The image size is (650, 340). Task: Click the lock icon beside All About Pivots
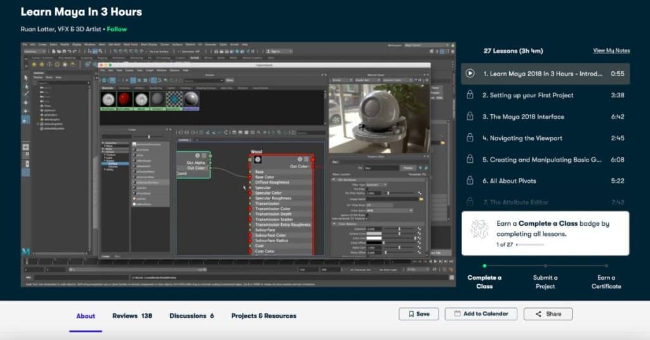click(470, 181)
